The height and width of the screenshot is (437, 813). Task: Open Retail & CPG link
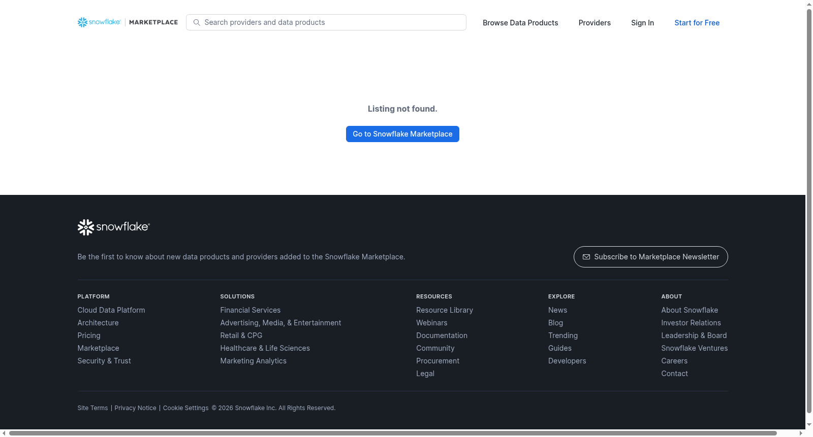pyautogui.click(x=241, y=335)
